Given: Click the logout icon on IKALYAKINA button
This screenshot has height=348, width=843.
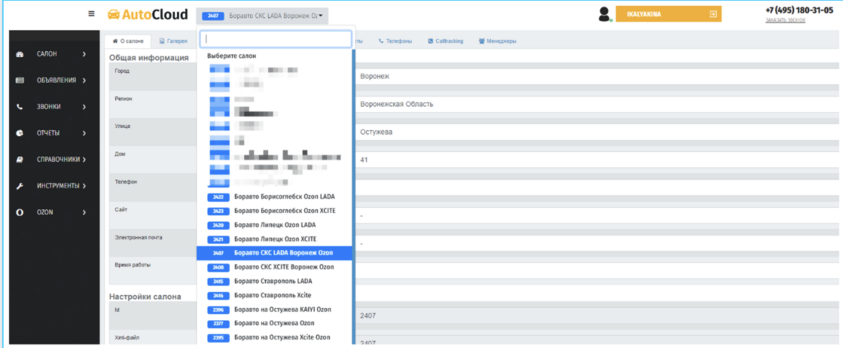Looking at the screenshot, I should click(713, 14).
